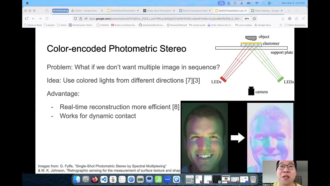Click the padlock site security icon

point(81,19)
